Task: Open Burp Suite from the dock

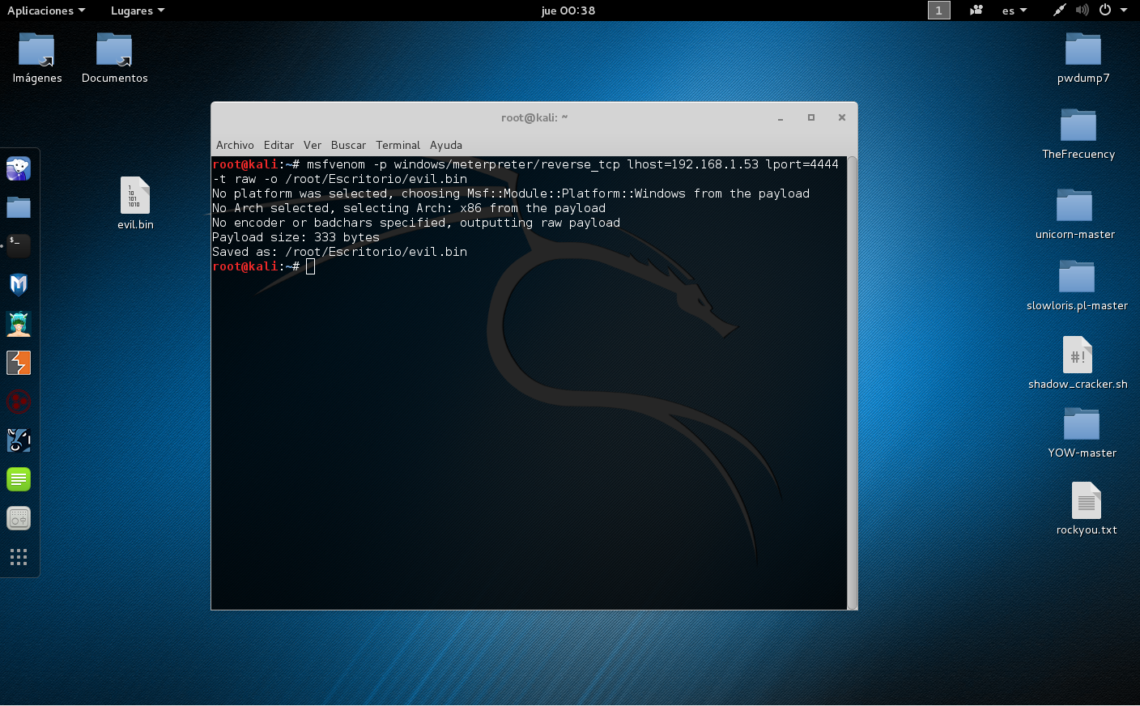Action: tap(19, 362)
